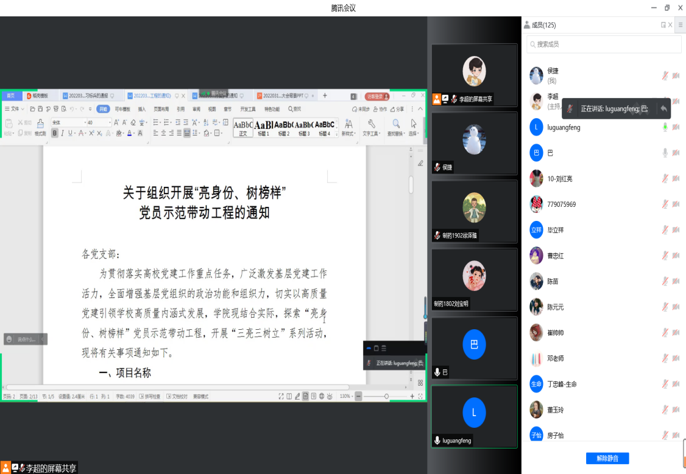Pop out the members panel window
The height and width of the screenshot is (474, 686).
[663, 25]
